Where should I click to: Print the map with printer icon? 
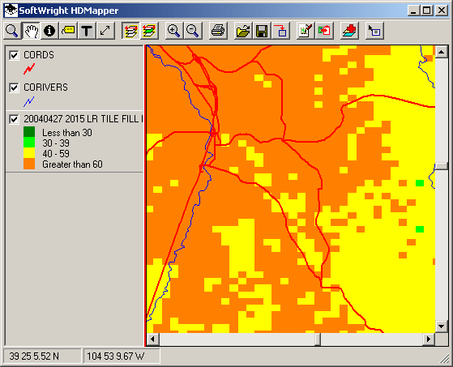click(218, 31)
